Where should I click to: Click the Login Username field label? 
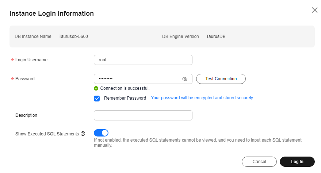pyautogui.click(x=31, y=60)
